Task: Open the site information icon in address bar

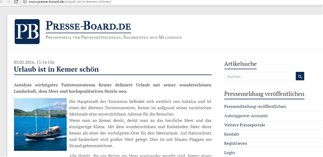Action: pos(24,2)
